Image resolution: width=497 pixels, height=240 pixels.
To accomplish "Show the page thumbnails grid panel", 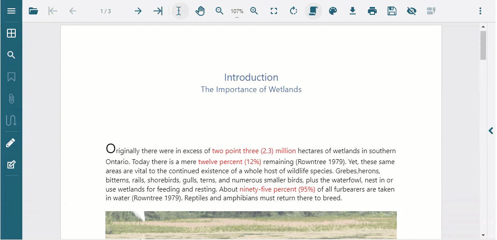I will pyautogui.click(x=11, y=33).
